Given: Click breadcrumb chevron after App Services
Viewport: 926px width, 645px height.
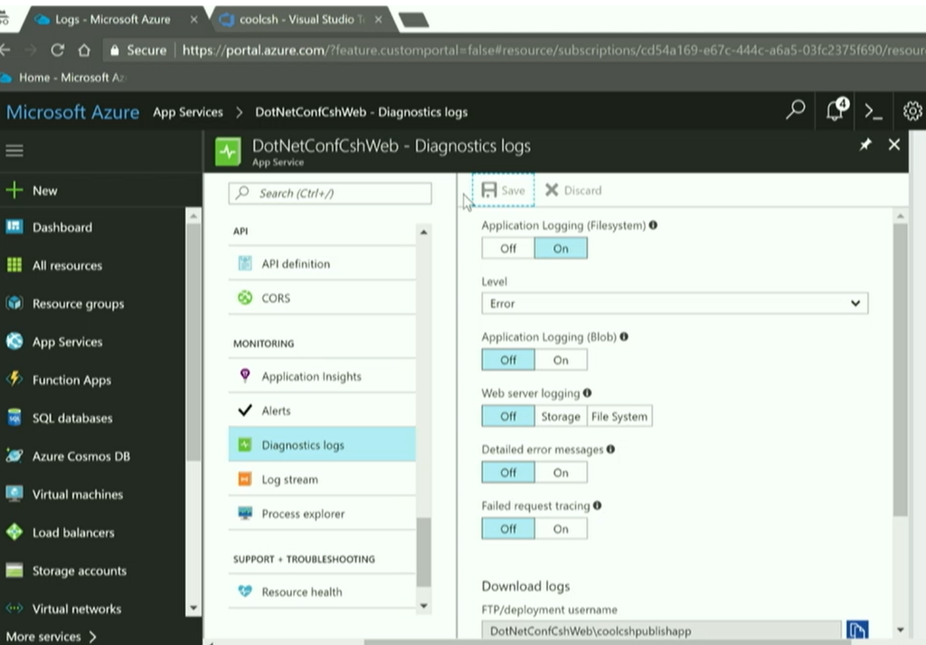Looking at the screenshot, I should pyautogui.click(x=239, y=112).
